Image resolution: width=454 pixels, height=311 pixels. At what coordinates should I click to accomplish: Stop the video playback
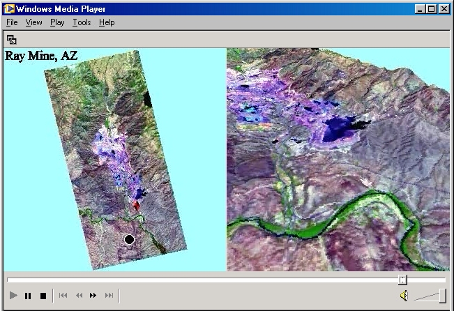click(x=43, y=296)
